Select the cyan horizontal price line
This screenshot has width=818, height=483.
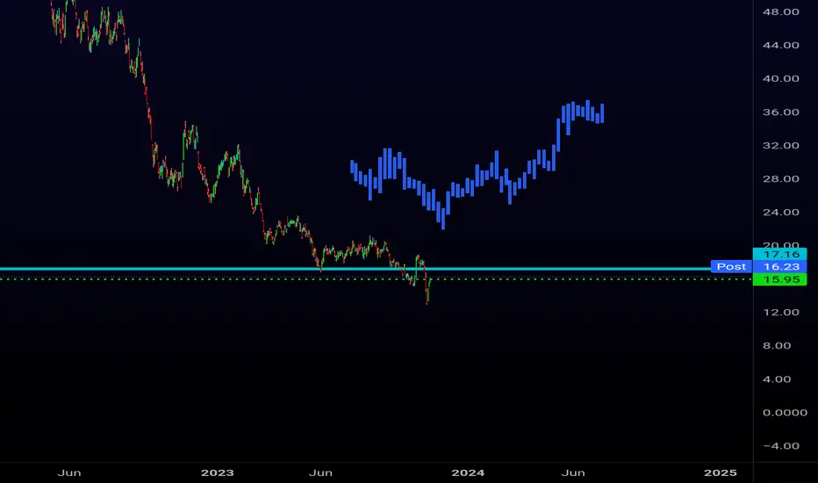[355, 269]
